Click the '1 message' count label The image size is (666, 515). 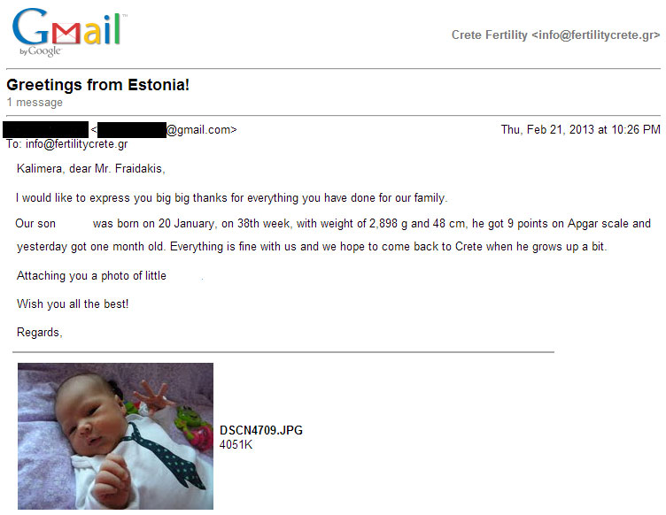pyautogui.click(x=35, y=103)
